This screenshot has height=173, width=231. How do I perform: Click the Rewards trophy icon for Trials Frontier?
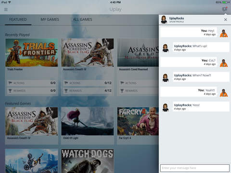coord(10,91)
